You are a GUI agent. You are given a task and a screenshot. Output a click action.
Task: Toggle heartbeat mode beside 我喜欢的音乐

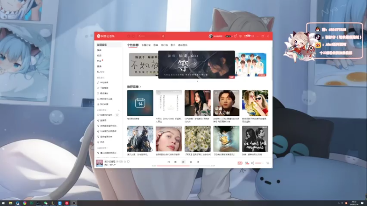(x=117, y=115)
